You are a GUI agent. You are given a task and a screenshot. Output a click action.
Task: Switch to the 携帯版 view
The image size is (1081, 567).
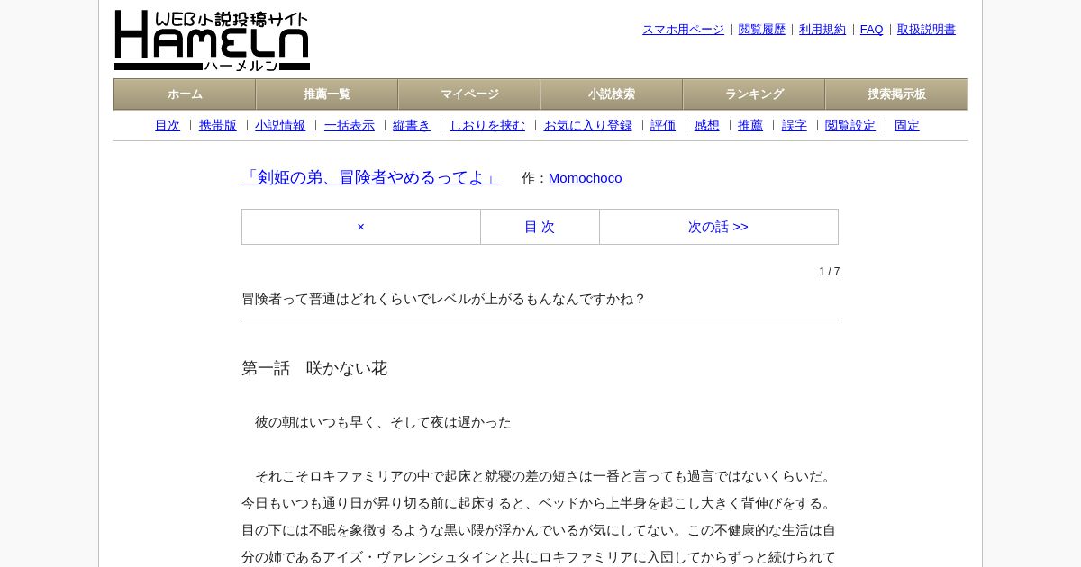coord(218,126)
